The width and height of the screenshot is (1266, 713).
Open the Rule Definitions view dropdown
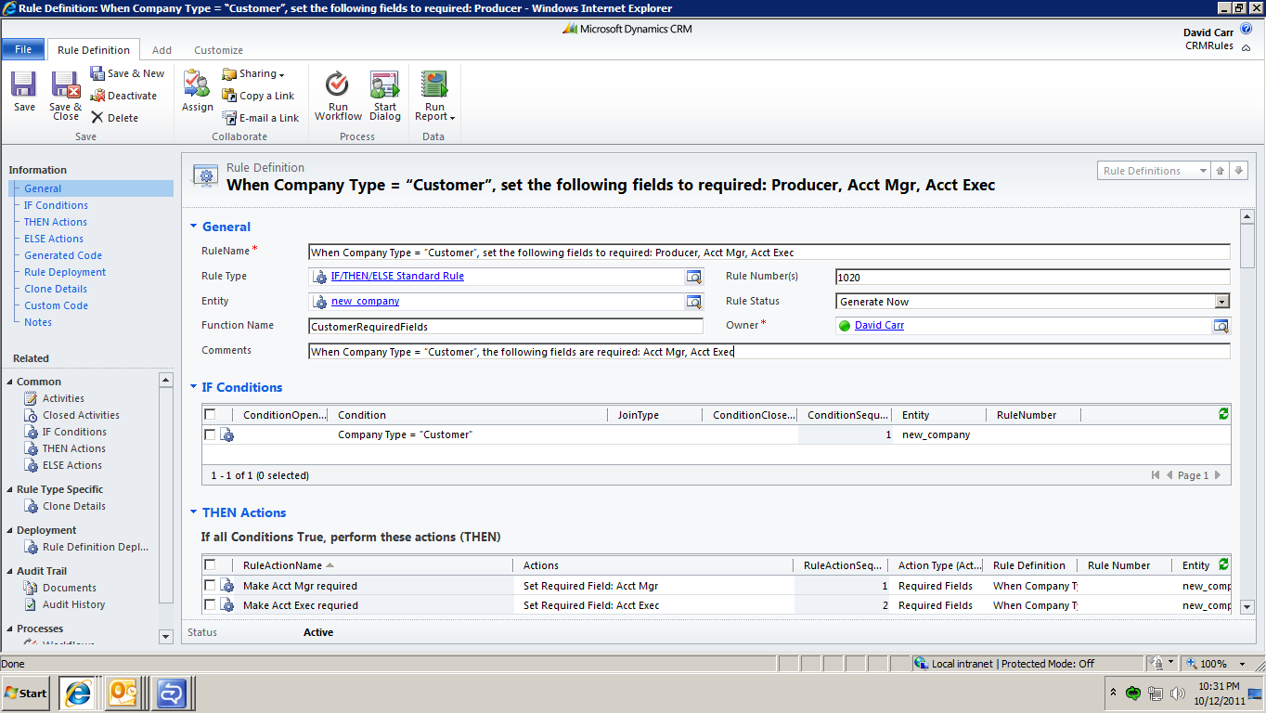tap(1203, 171)
